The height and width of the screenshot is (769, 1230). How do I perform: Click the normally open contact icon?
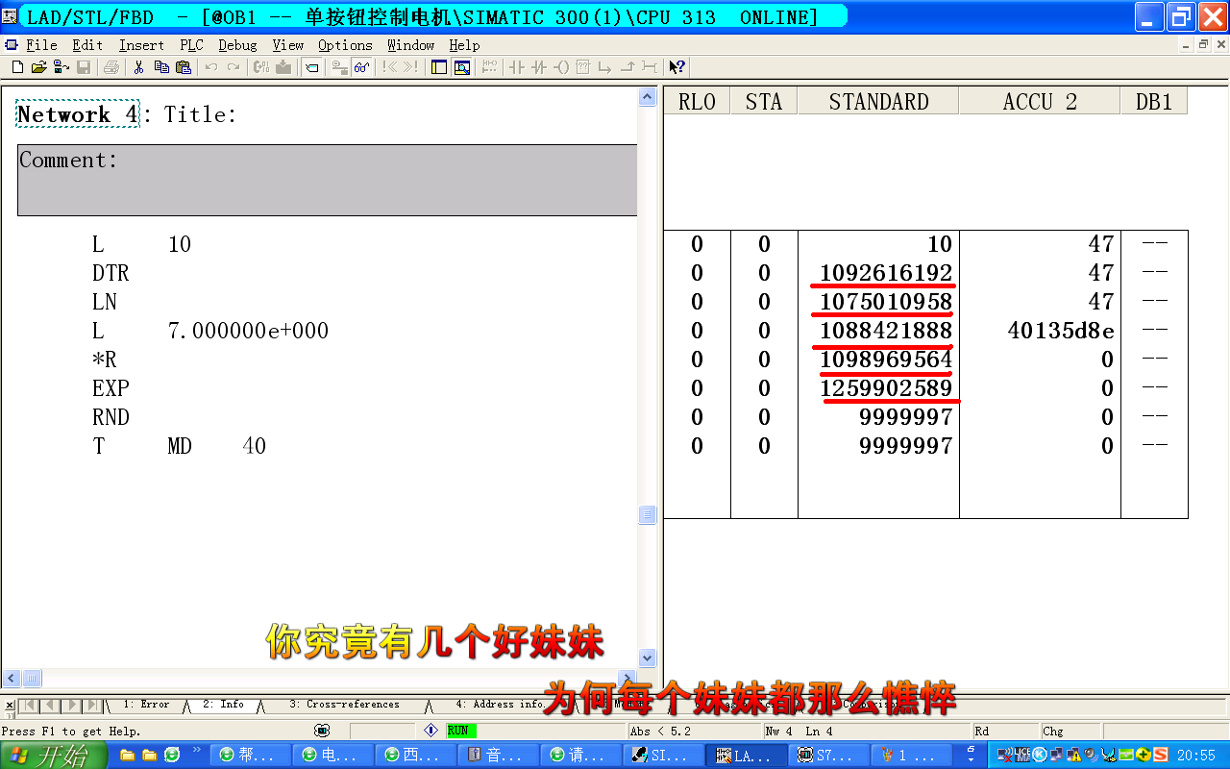517,67
